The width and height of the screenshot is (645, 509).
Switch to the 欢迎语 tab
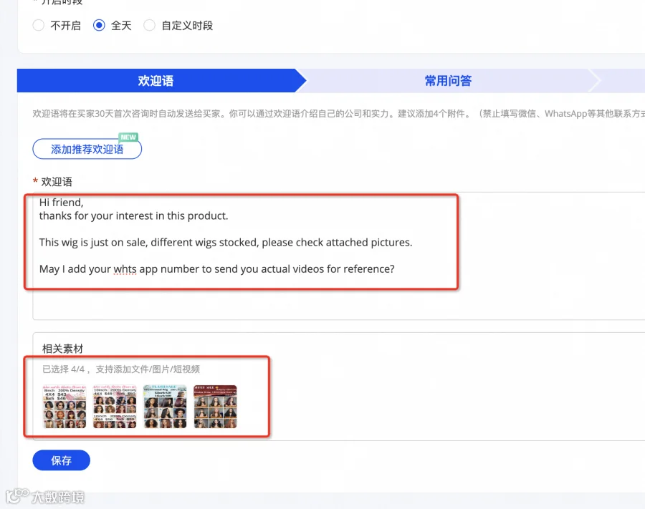[156, 80]
